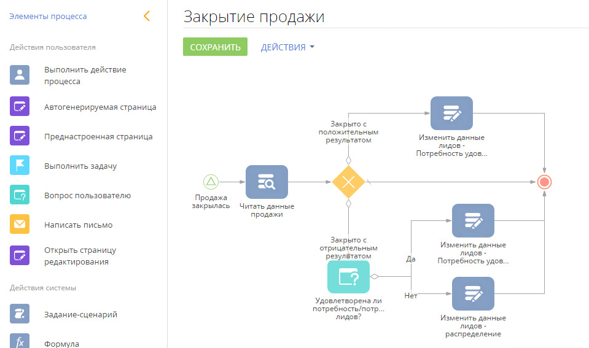Select the 'Преднастроенная страница' element icon
The width and height of the screenshot is (589, 348).
coord(20,136)
